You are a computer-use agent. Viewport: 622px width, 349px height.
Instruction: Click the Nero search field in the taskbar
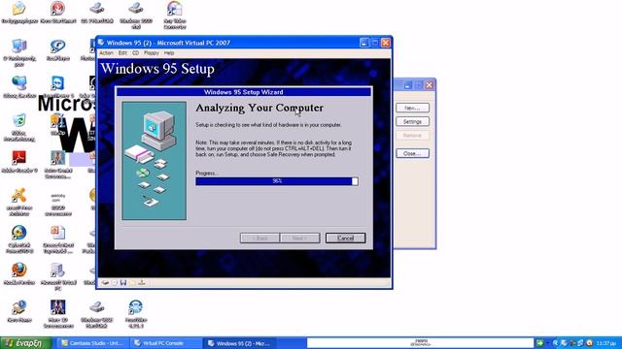pyautogui.click(x=421, y=342)
